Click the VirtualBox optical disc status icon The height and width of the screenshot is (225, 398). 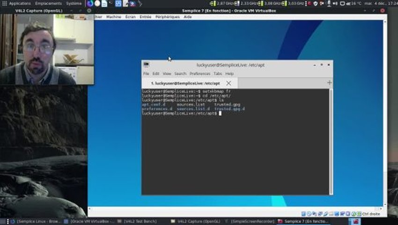pos(309,214)
